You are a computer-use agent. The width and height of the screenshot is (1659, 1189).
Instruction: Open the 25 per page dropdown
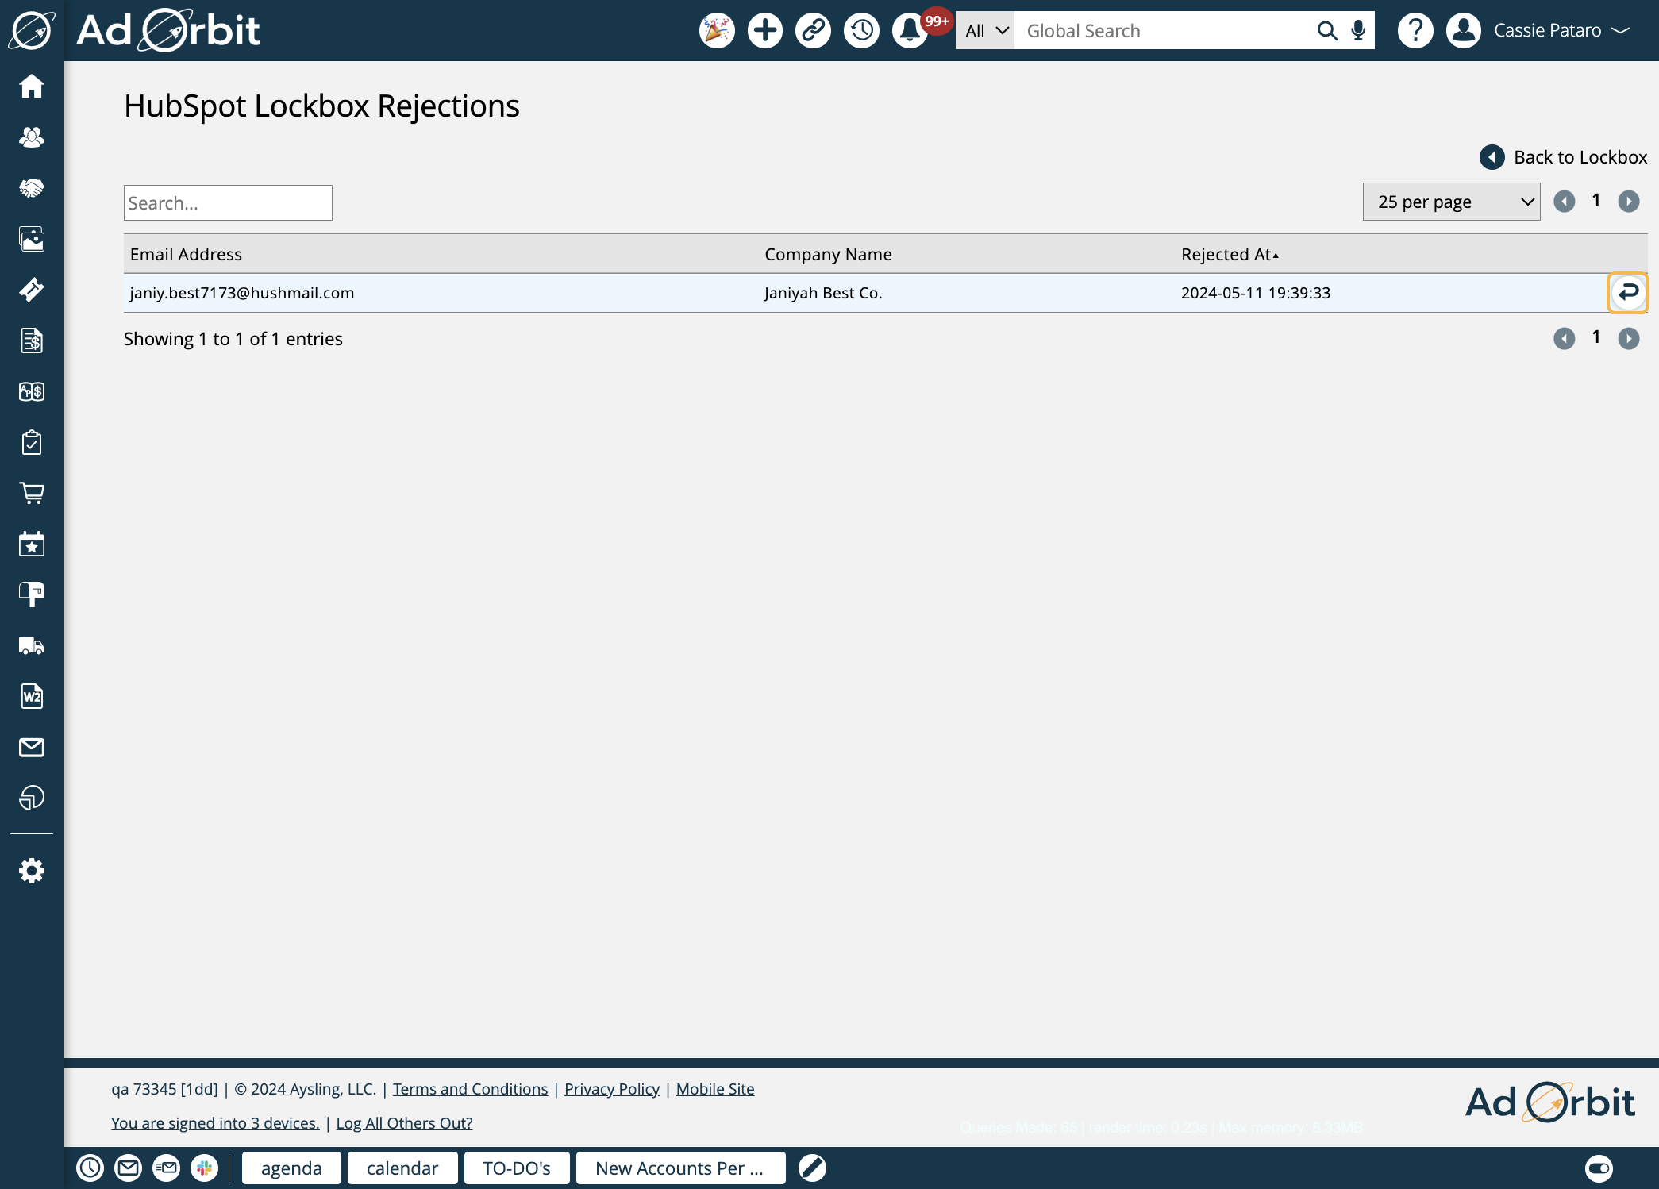[x=1451, y=202]
